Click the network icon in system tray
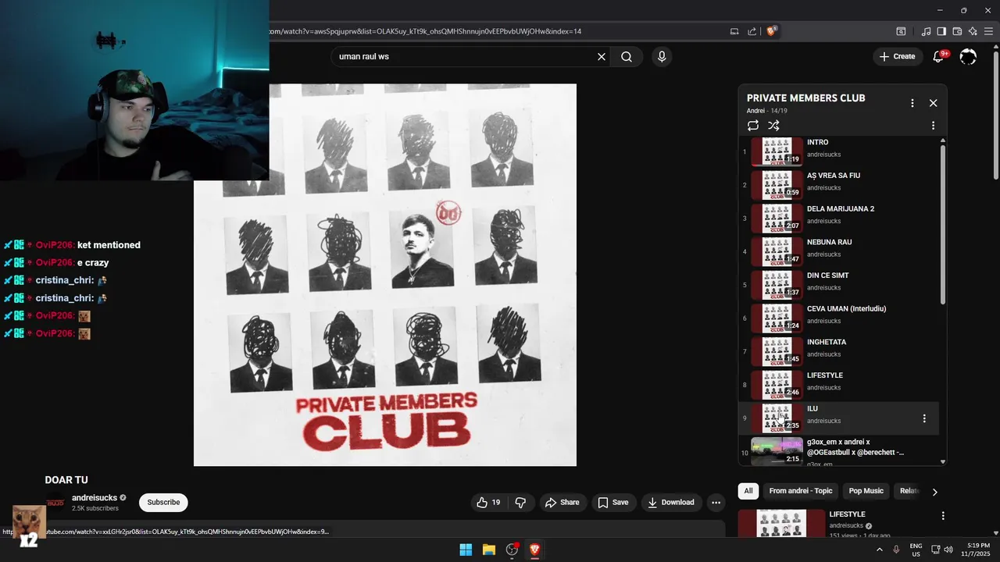1000x562 pixels. (x=935, y=550)
